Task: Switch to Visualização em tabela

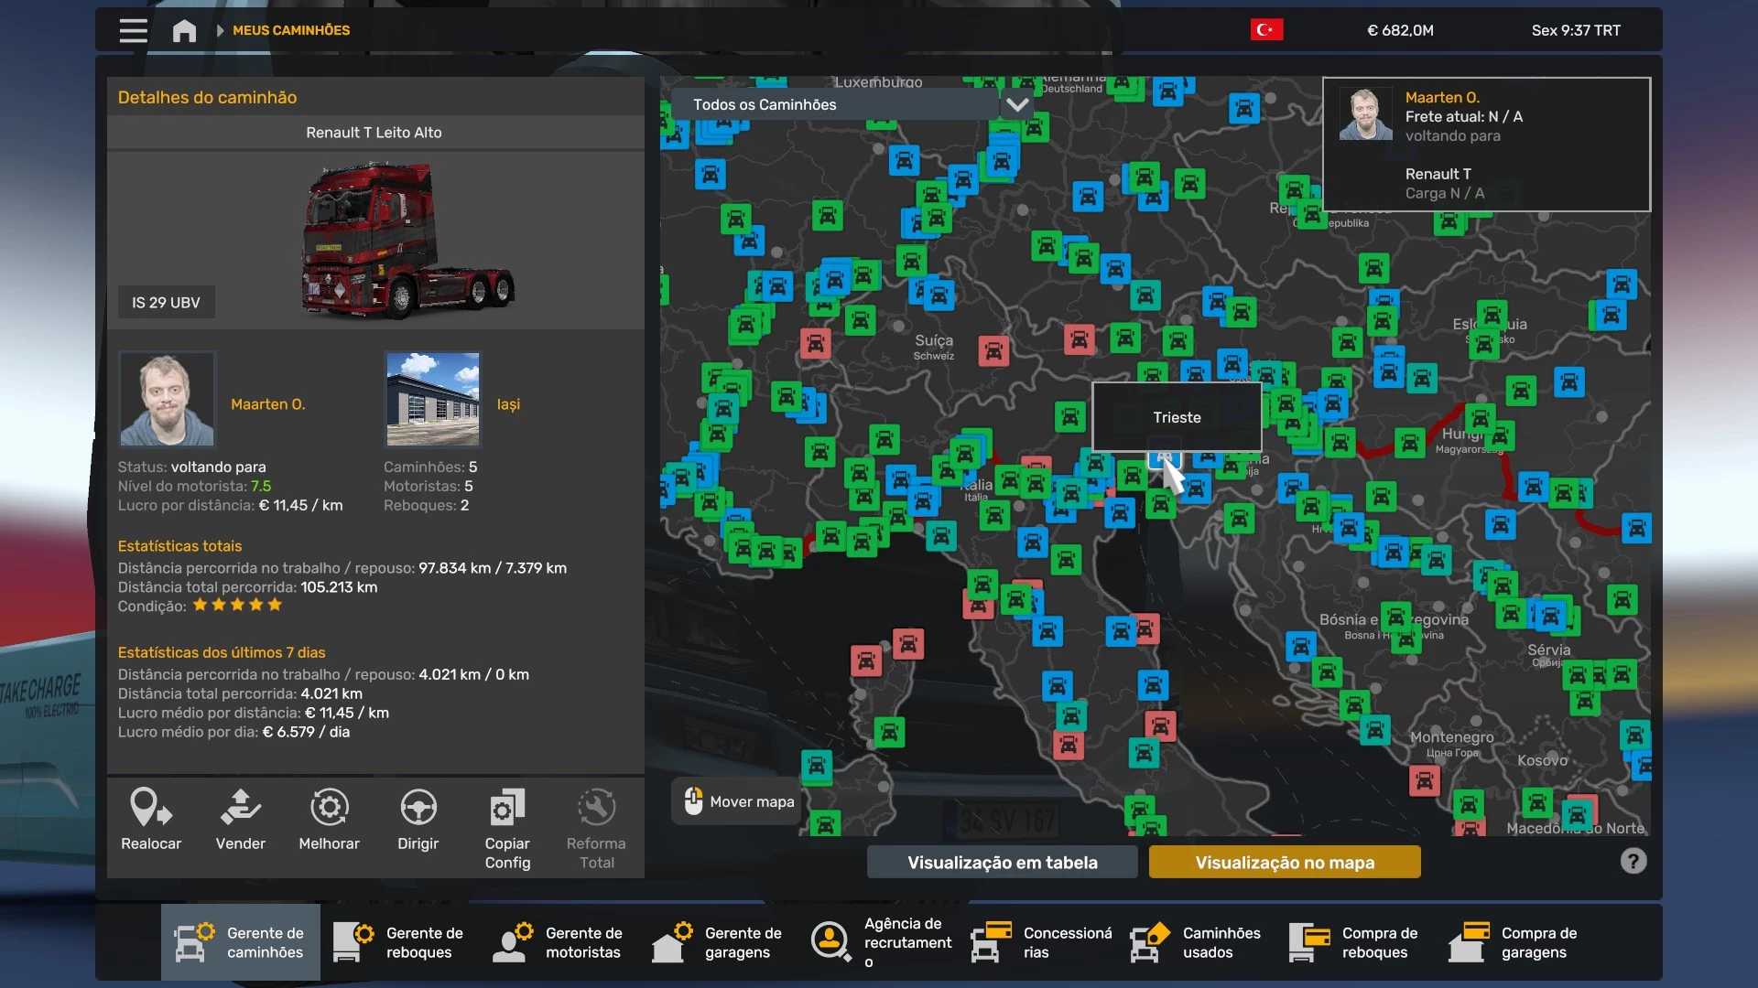Action: (x=1002, y=862)
